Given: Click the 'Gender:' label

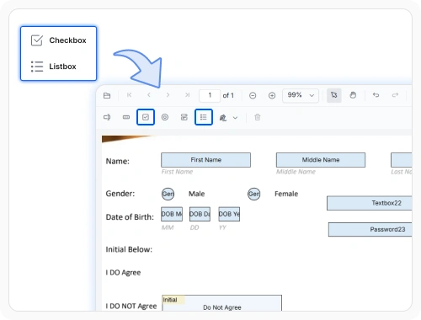Looking at the screenshot, I should click(x=120, y=194).
